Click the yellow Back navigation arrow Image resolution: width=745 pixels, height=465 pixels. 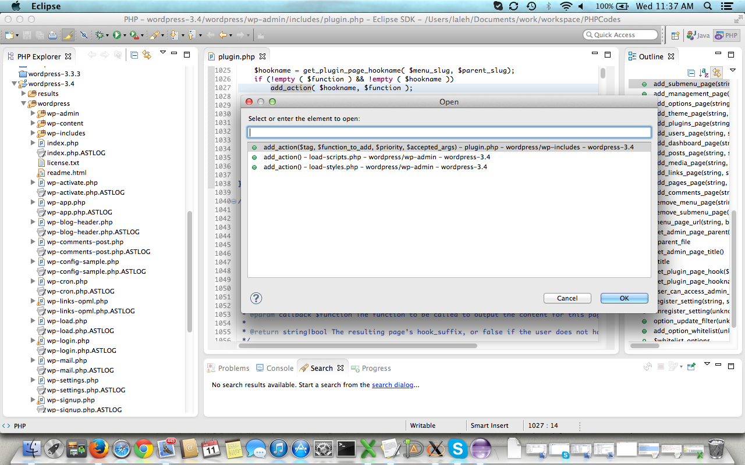click(223, 35)
